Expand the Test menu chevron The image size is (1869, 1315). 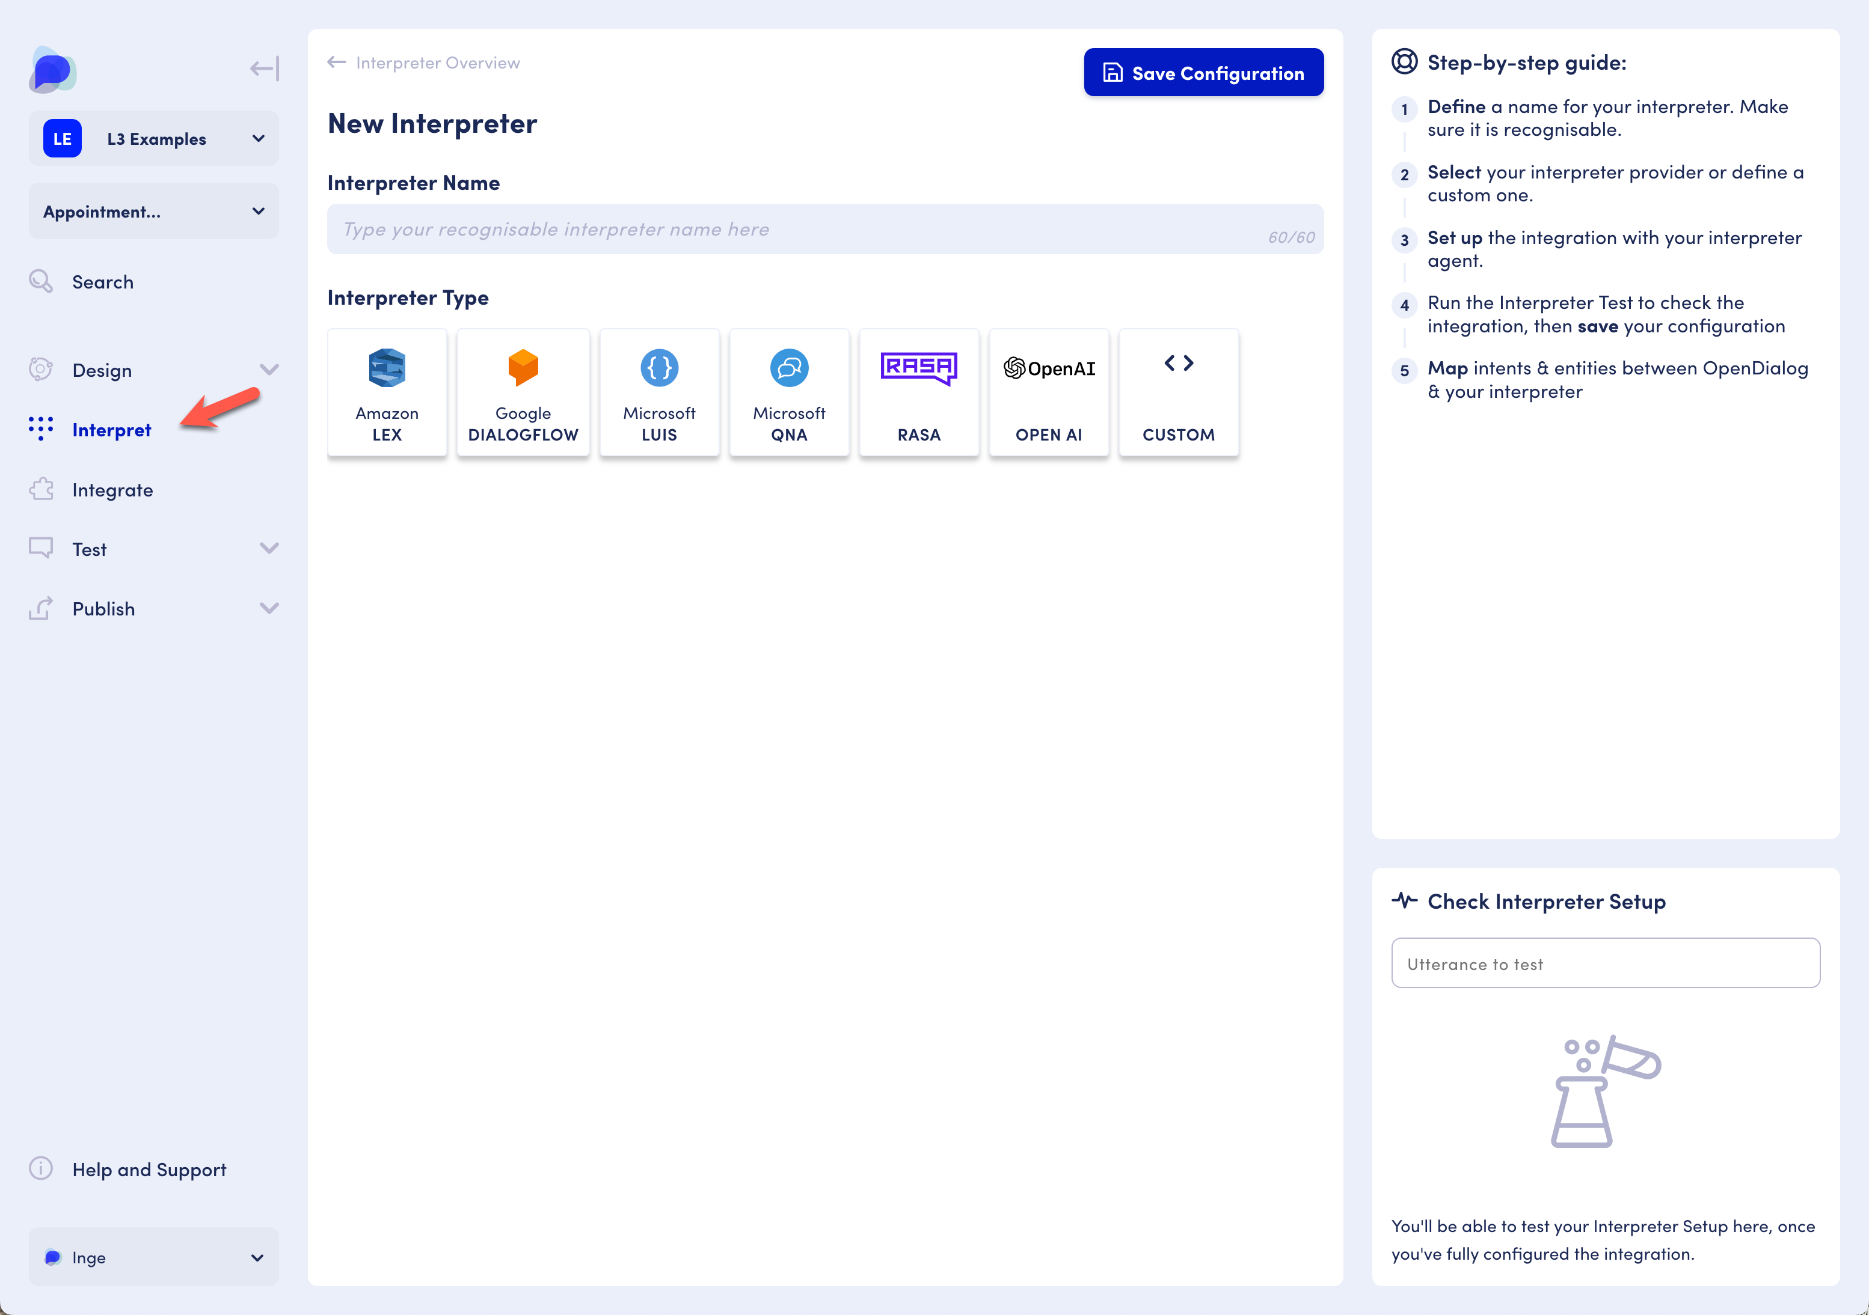269,549
